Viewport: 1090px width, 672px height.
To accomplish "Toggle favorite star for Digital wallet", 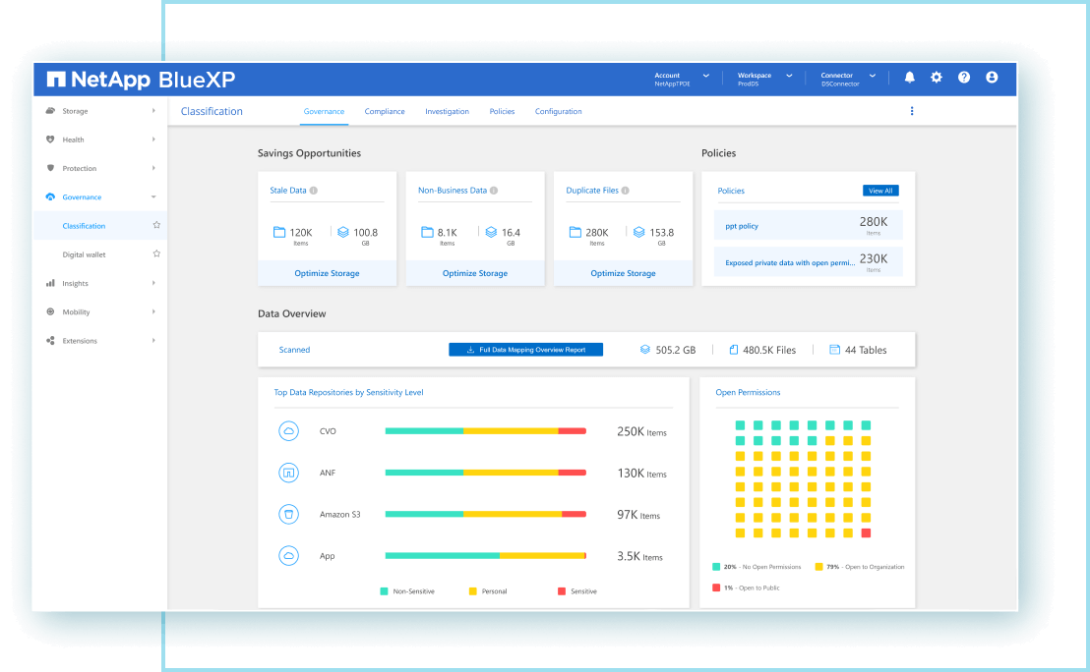I will [x=156, y=254].
